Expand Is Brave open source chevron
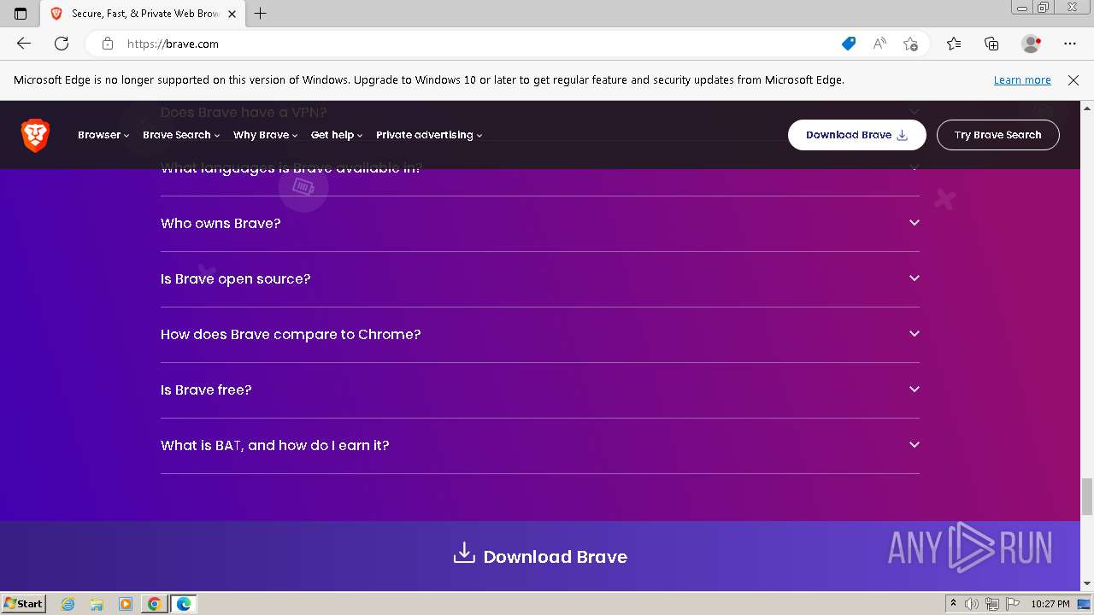Screen dimensions: 1094x615 click(x=915, y=278)
